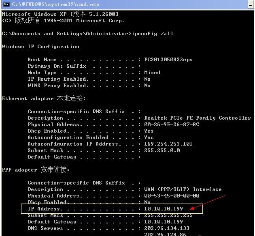Click the DNS Servers label
This screenshot has height=236, width=255.
coord(45,228)
